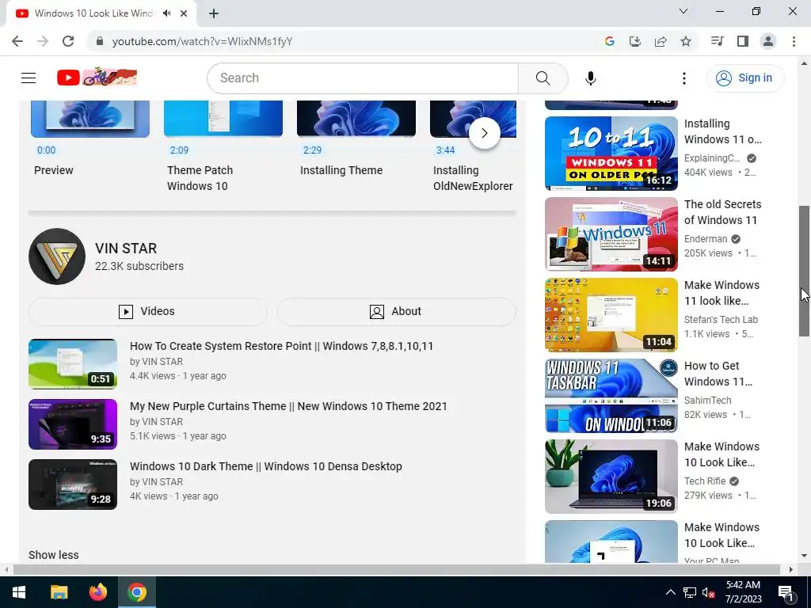Click Chrome icon on taskbar
This screenshot has width=811, height=608.
pyautogui.click(x=137, y=592)
